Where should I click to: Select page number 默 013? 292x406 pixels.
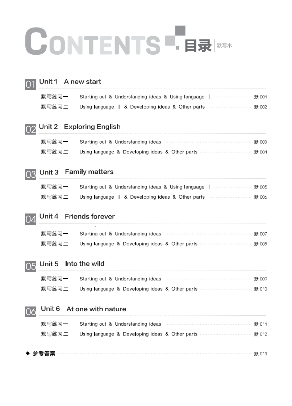260,354
